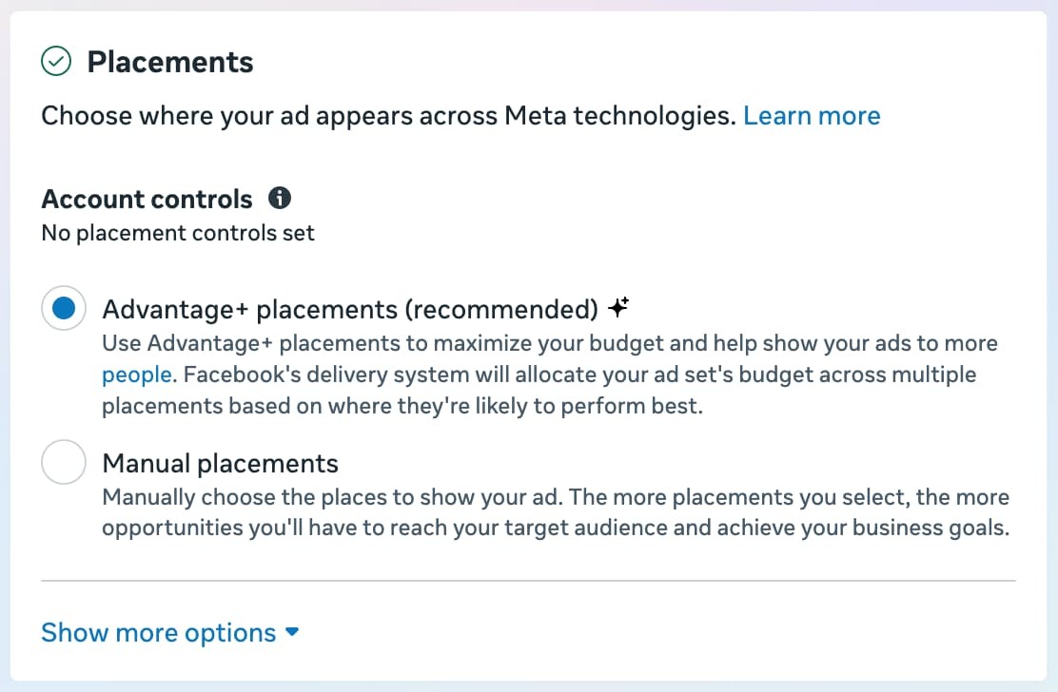Click the "Manual placements" option label
The width and height of the screenshot is (1058, 692).
(220, 463)
